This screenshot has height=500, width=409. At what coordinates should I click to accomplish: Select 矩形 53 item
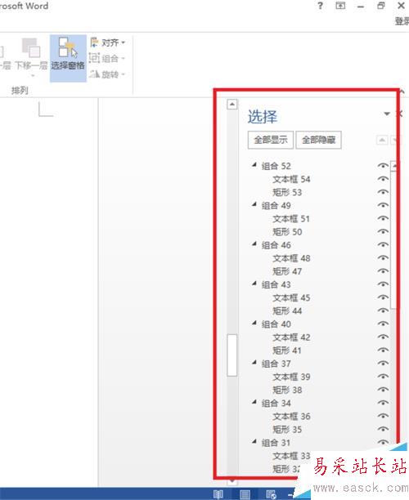pos(287,192)
